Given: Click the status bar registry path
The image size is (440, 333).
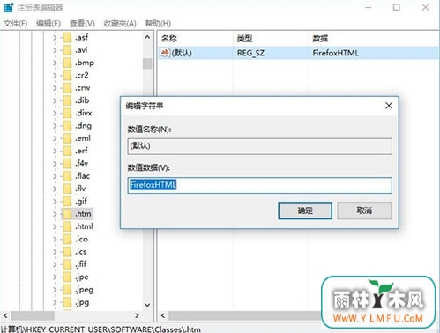Looking at the screenshot, I should (x=101, y=329).
